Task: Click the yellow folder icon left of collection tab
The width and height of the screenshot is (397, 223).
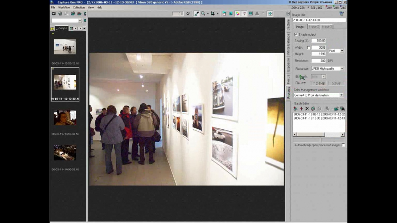Action: 52,29
